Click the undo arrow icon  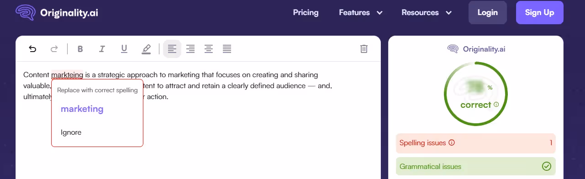coord(32,49)
